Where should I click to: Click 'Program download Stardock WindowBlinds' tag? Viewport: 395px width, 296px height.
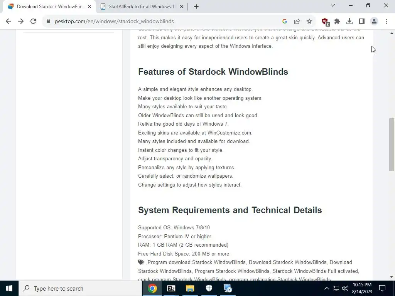[x=196, y=262]
